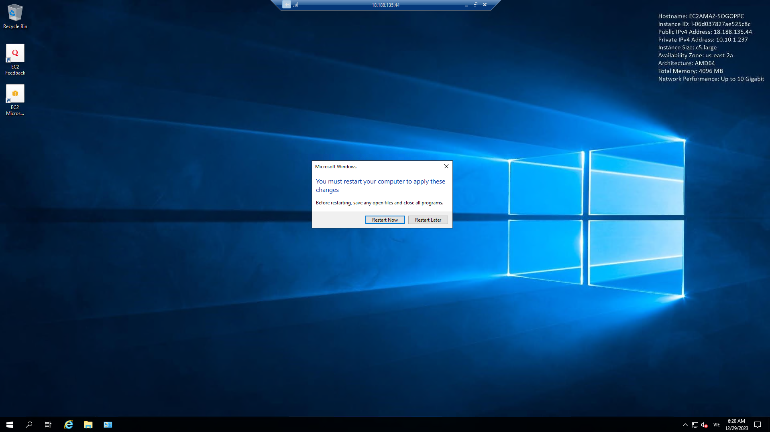The image size is (770, 432).
Task: Open the taskbar clock and date
Action: (736, 424)
